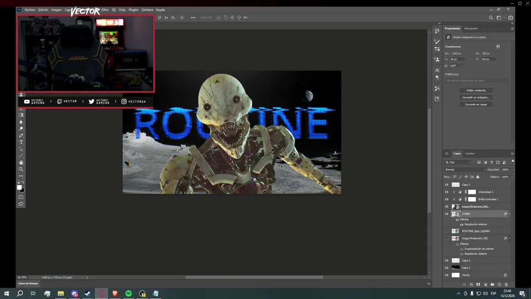
Task: Collapse effects of the 274863 layer
Action: (x=510, y=214)
